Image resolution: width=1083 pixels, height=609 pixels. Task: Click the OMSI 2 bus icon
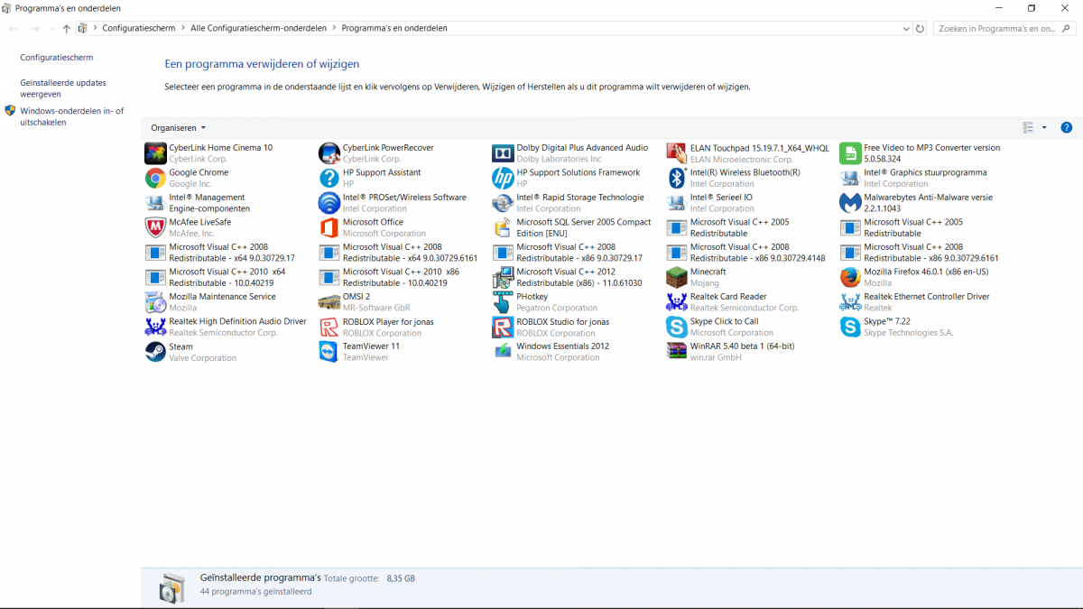tap(329, 302)
